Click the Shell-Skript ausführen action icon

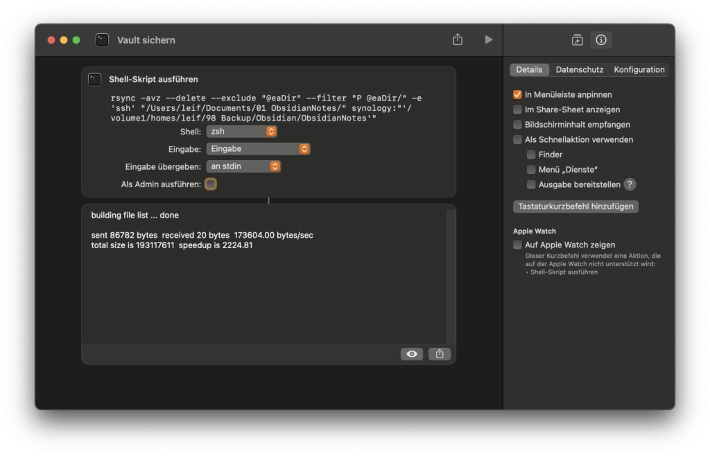(x=94, y=79)
